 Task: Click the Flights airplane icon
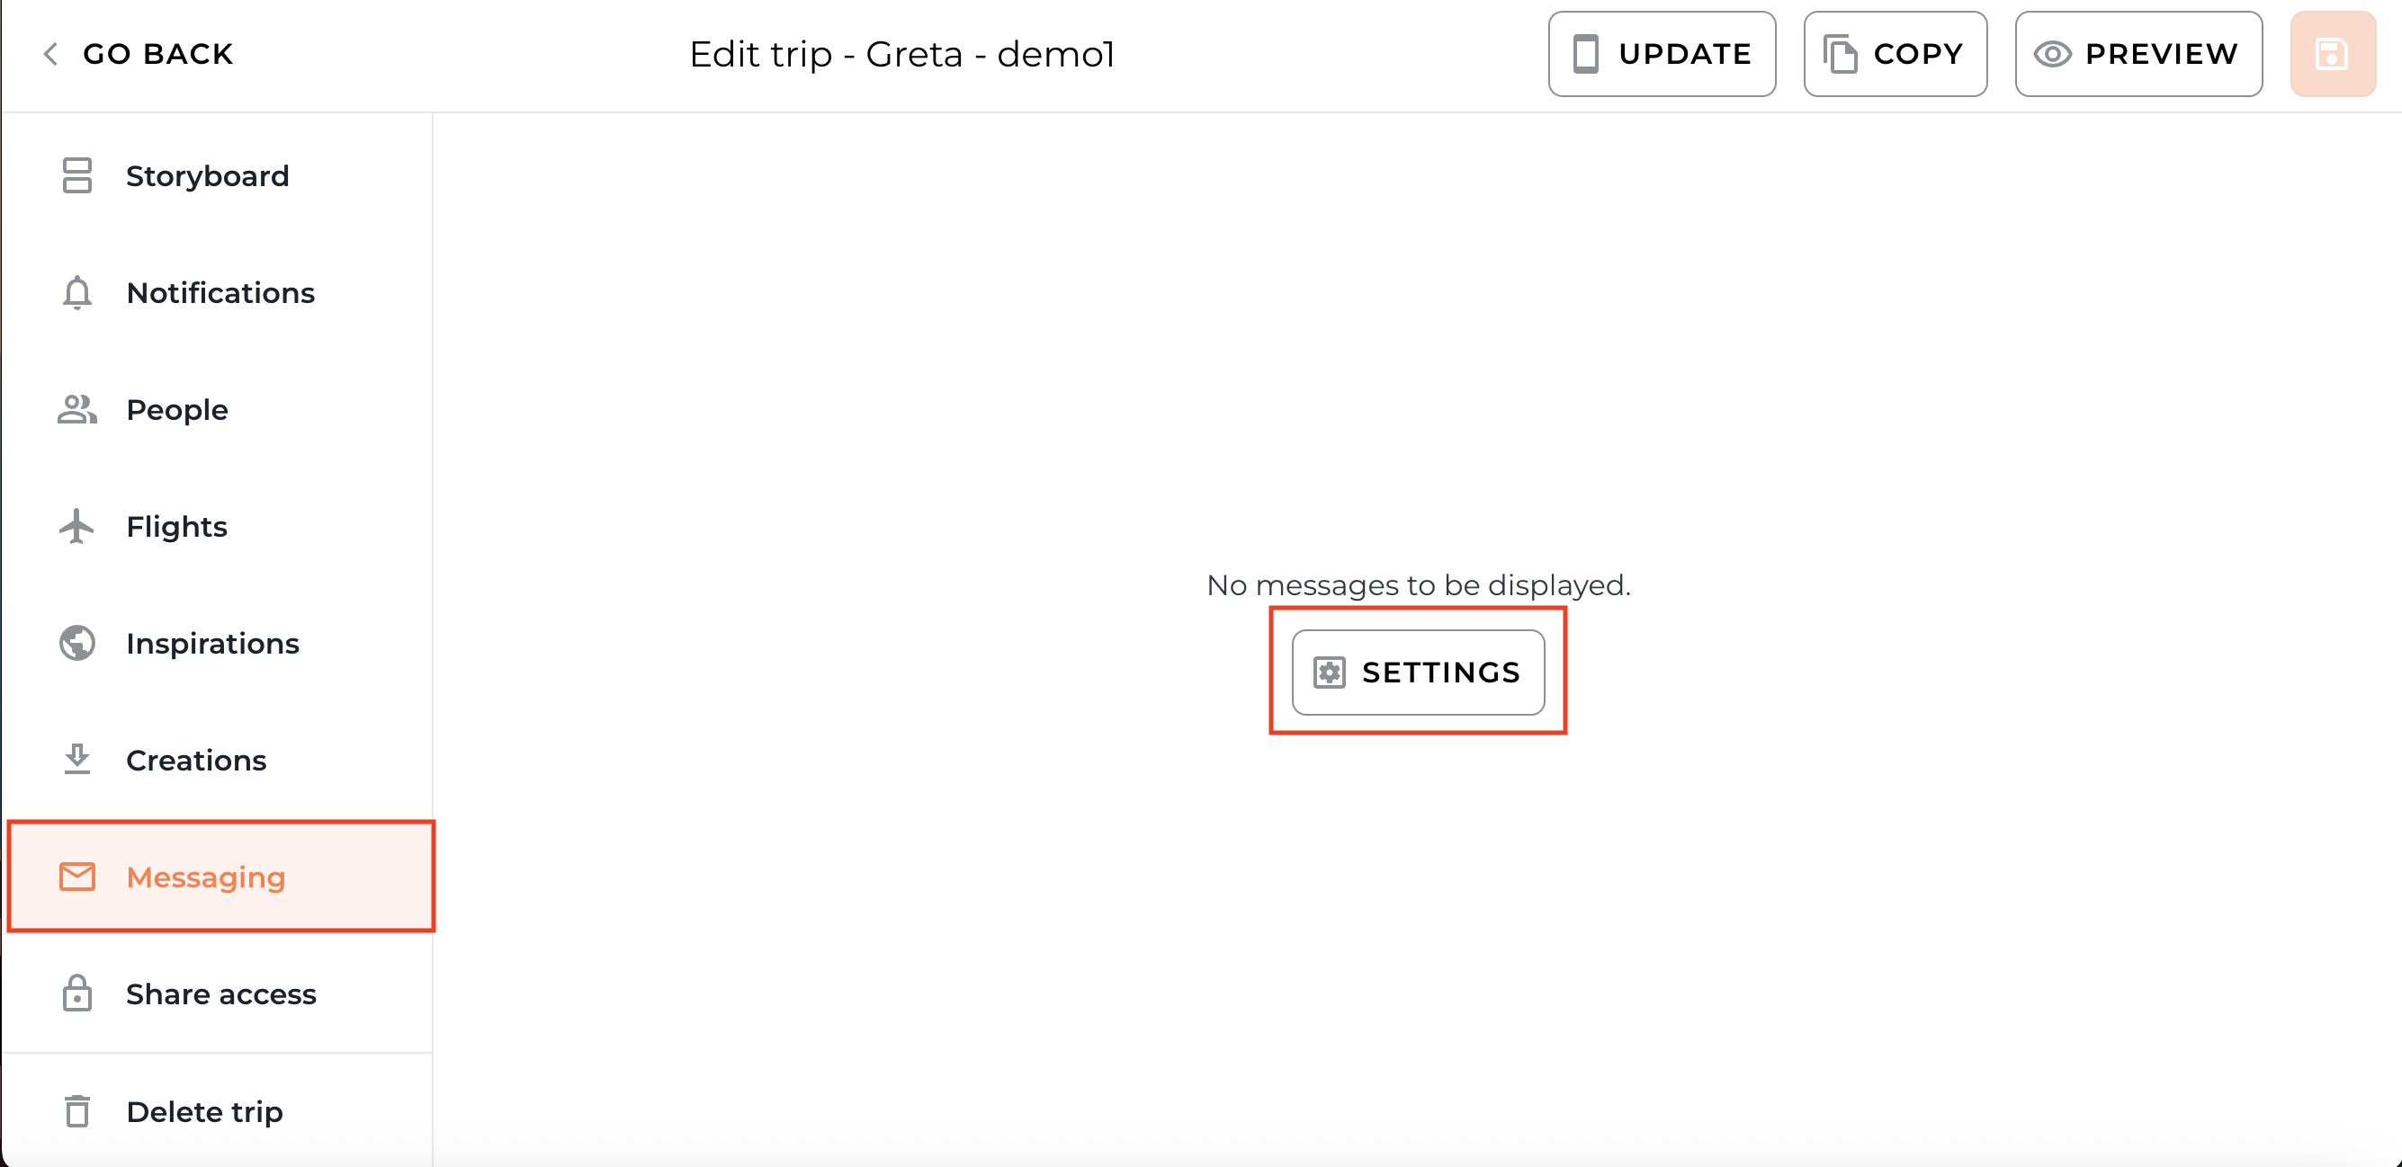[76, 527]
